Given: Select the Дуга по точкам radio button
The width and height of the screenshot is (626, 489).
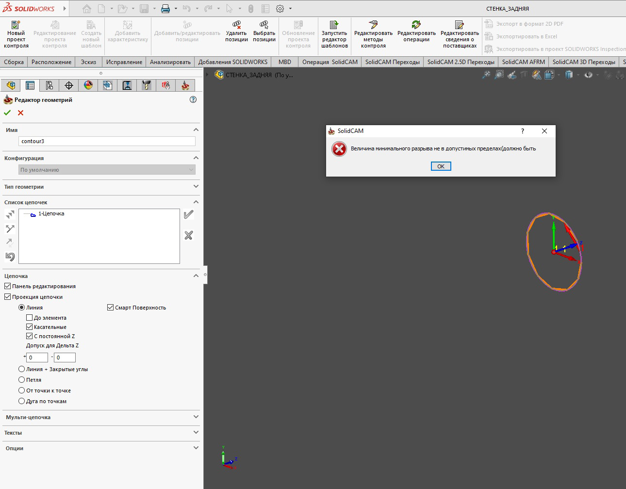Looking at the screenshot, I should (21, 401).
